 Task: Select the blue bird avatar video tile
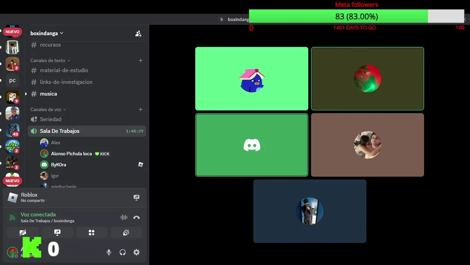[x=252, y=78]
